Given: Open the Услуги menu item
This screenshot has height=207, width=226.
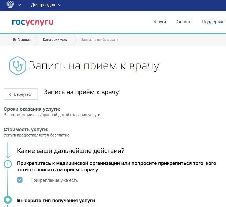Looking at the screenshot, I should pos(159,22).
